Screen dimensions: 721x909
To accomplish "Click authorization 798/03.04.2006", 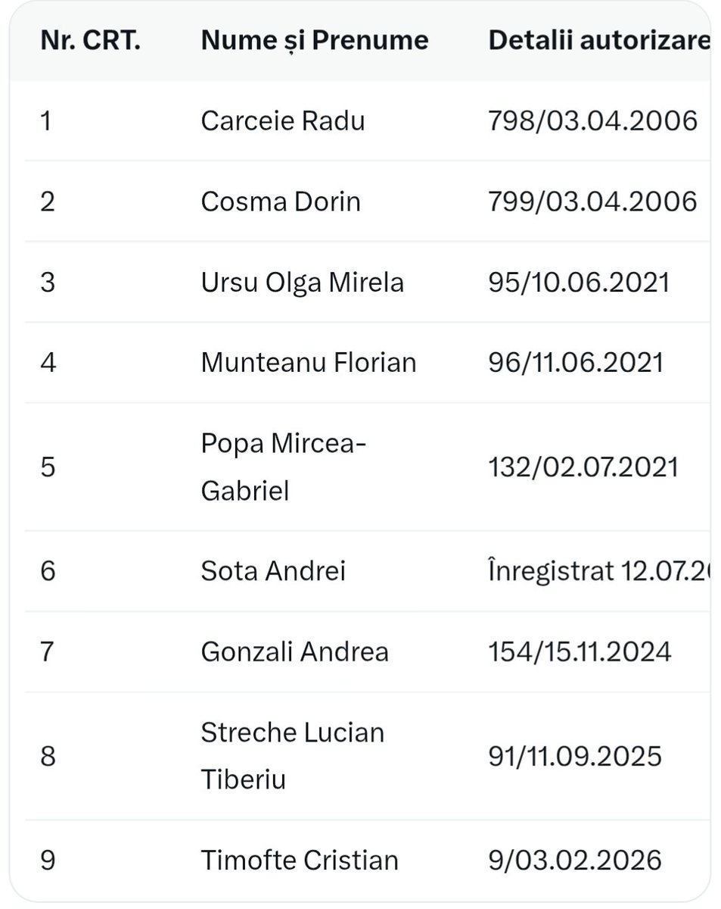I will (x=593, y=120).
